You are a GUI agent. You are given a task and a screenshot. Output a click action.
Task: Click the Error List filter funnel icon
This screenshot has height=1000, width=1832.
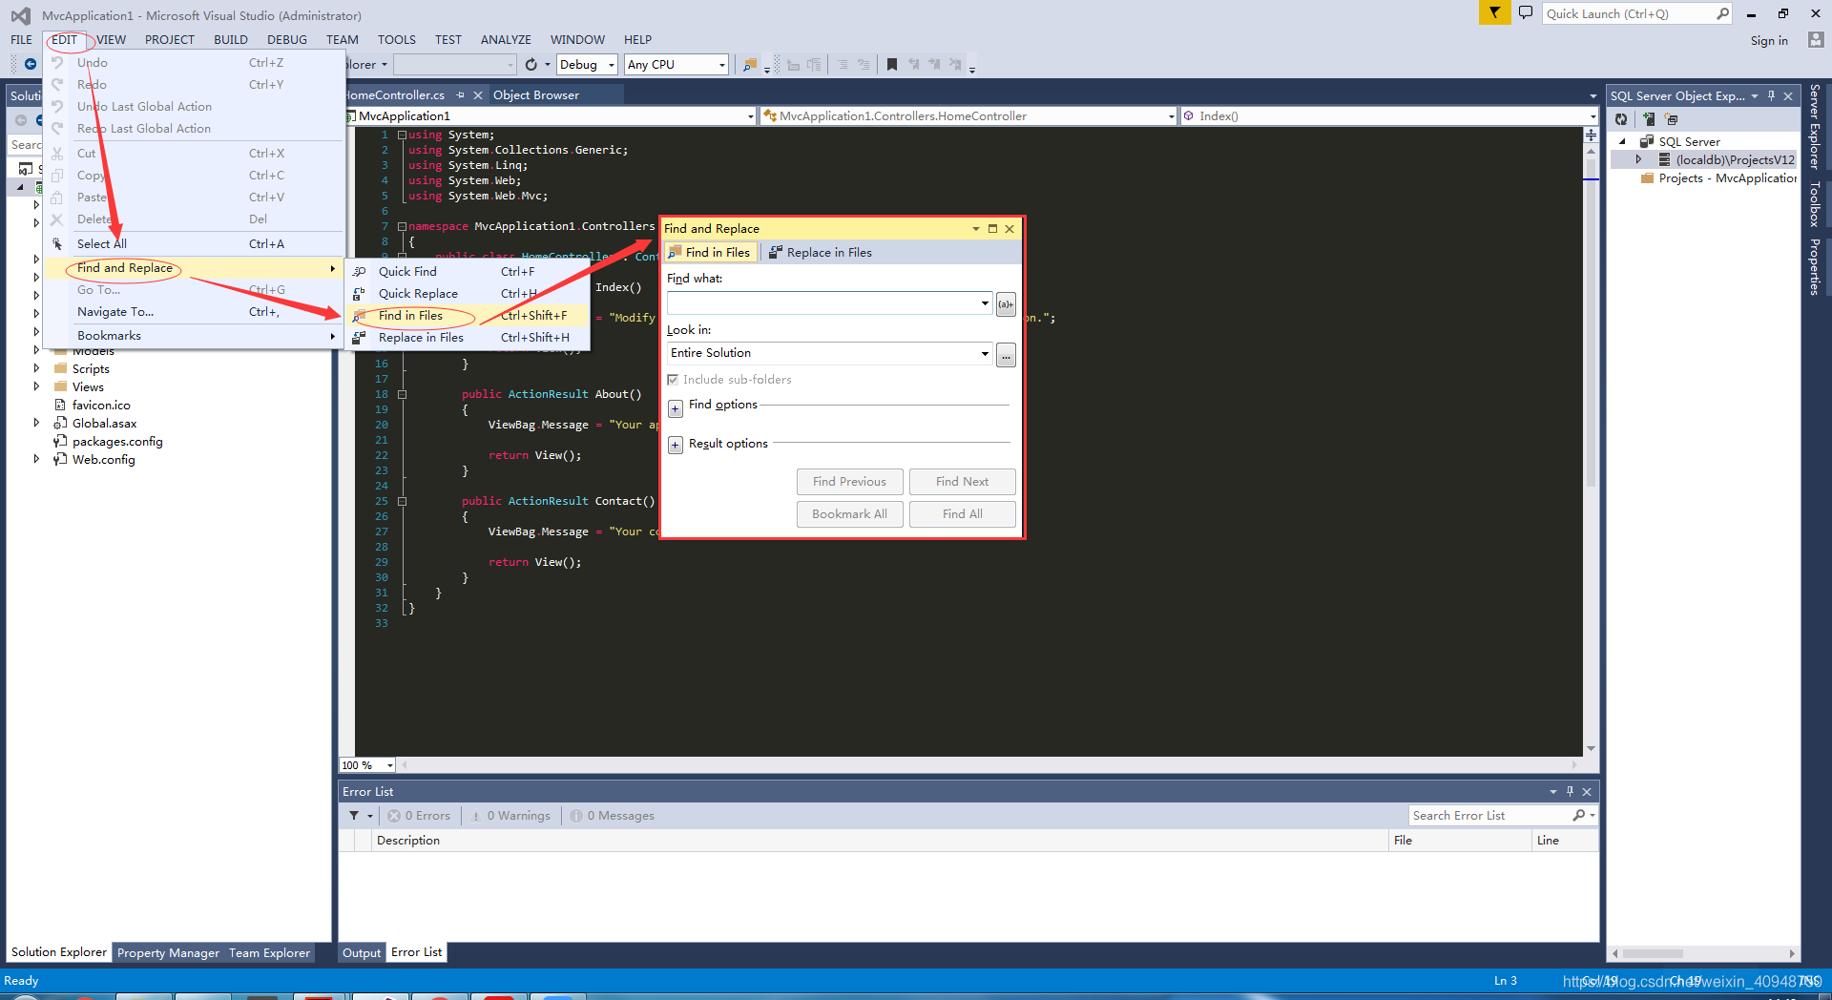point(354,815)
